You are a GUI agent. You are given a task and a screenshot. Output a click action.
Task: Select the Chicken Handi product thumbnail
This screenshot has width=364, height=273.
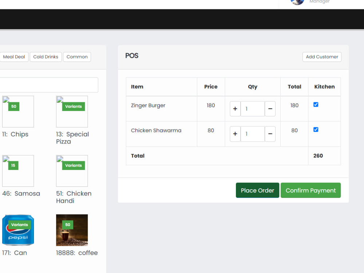click(x=72, y=171)
